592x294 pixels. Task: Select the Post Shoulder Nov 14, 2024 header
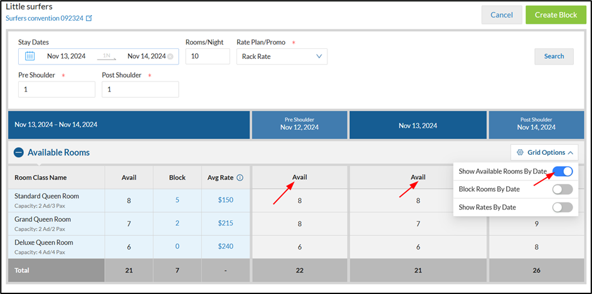coord(536,125)
